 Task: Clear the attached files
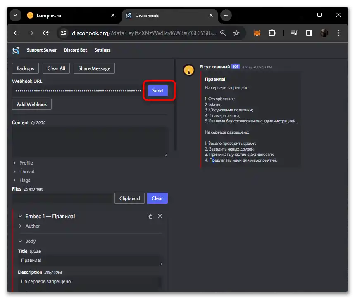pyautogui.click(x=157, y=198)
